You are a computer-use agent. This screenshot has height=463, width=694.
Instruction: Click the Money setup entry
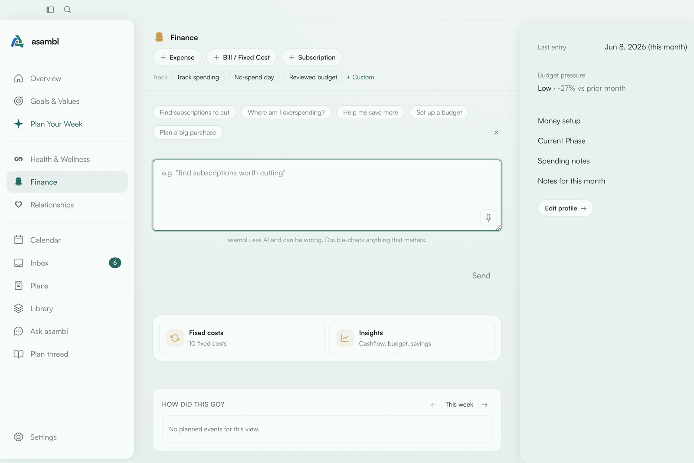point(559,121)
